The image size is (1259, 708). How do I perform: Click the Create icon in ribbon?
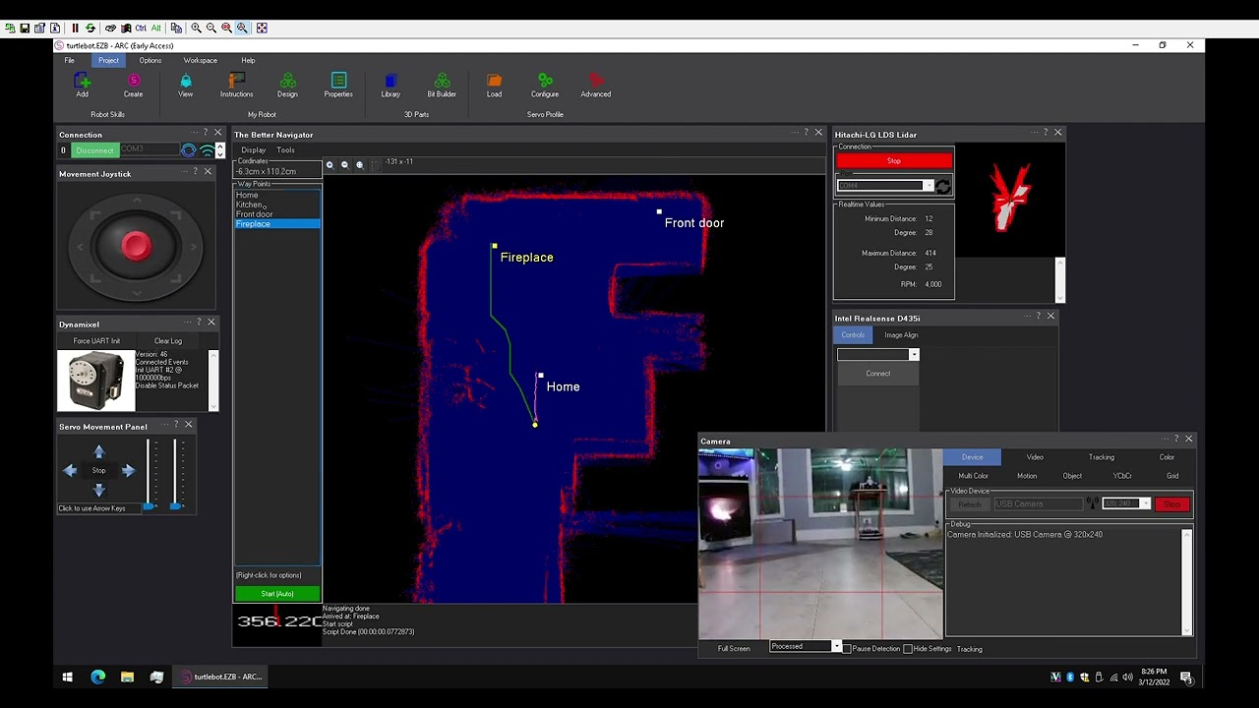tap(133, 81)
